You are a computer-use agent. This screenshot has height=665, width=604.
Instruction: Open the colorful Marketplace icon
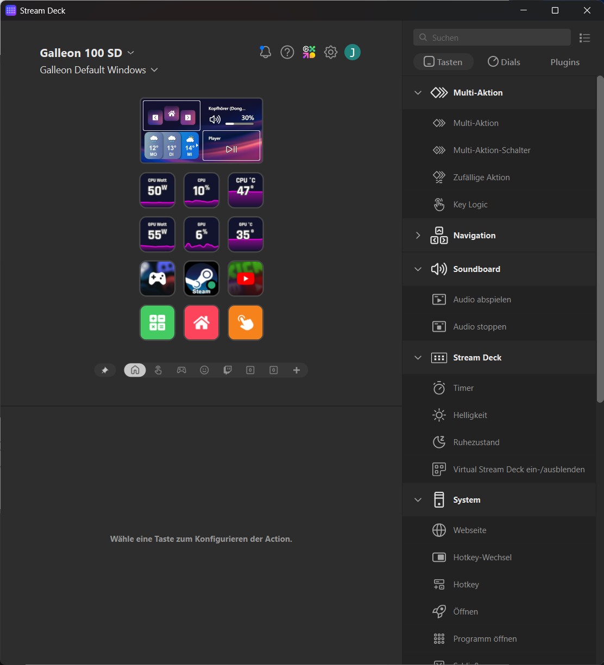pos(309,52)
